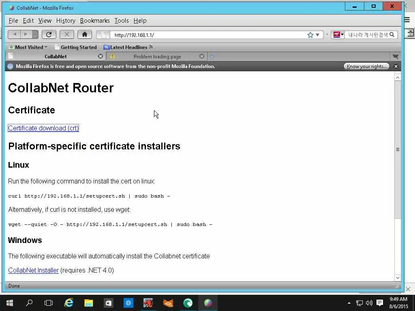Open the History menu
The image size is (415, 311).
coord(66,21)
